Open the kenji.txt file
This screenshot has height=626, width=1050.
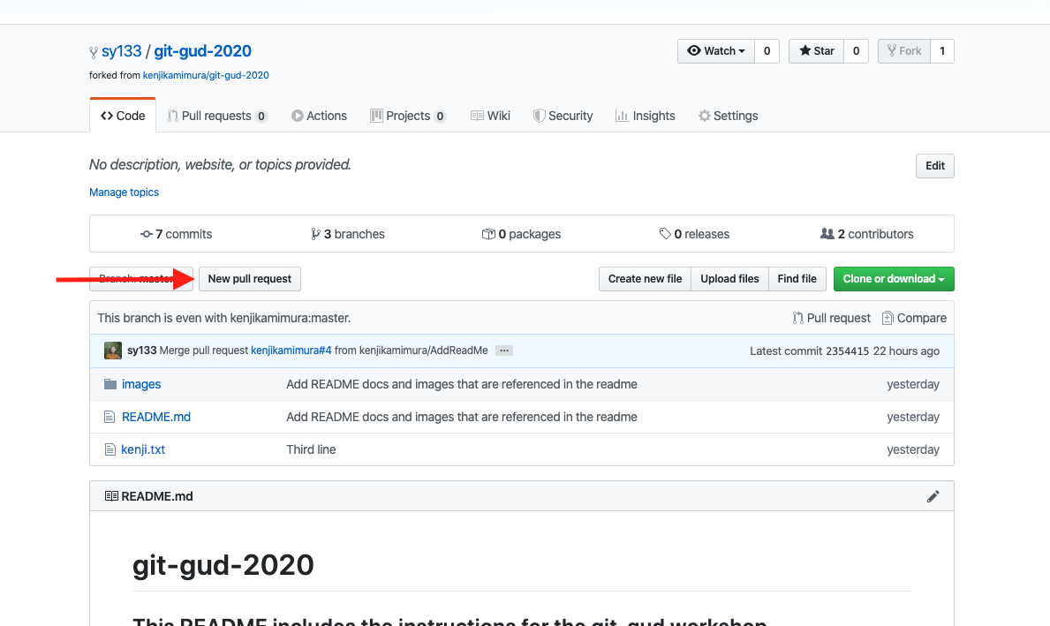coord(143,449)
